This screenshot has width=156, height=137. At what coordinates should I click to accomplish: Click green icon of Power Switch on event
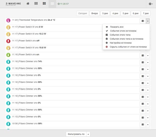tap(8, 55)
